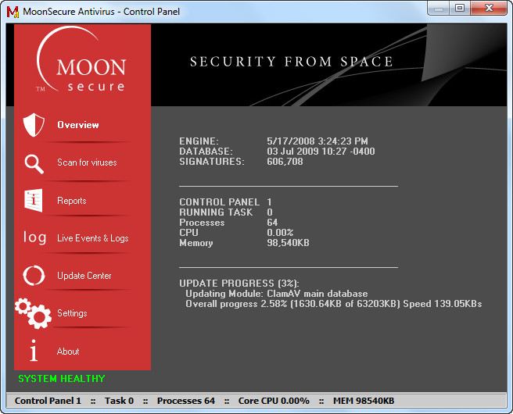Open the Reports page
The width and height of the screenshot is (513, 414).
(x=72, y=201)
